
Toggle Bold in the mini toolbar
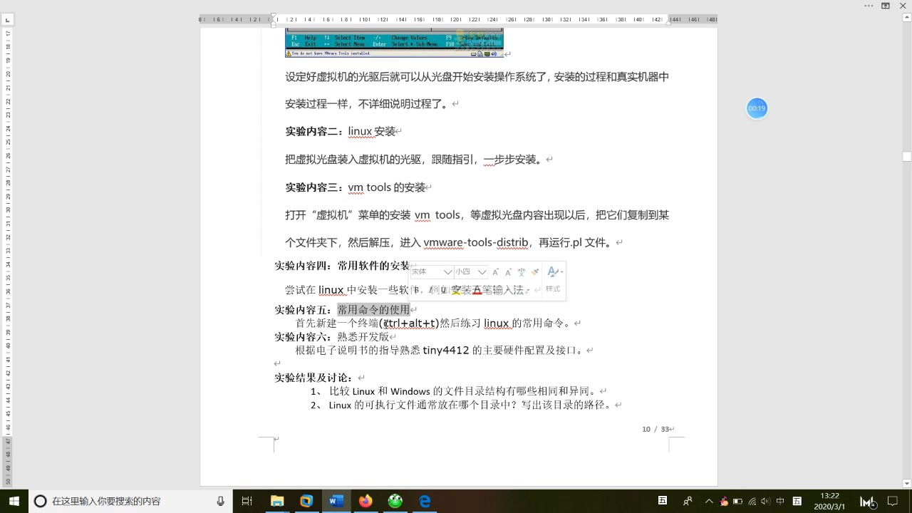coord(417,289)
